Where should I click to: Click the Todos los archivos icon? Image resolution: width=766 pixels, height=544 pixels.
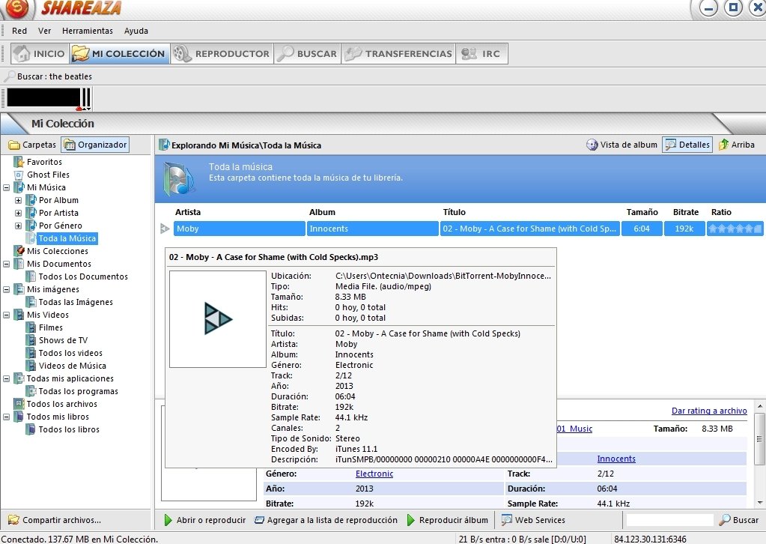pyautogui.click(x=19, y=404)
